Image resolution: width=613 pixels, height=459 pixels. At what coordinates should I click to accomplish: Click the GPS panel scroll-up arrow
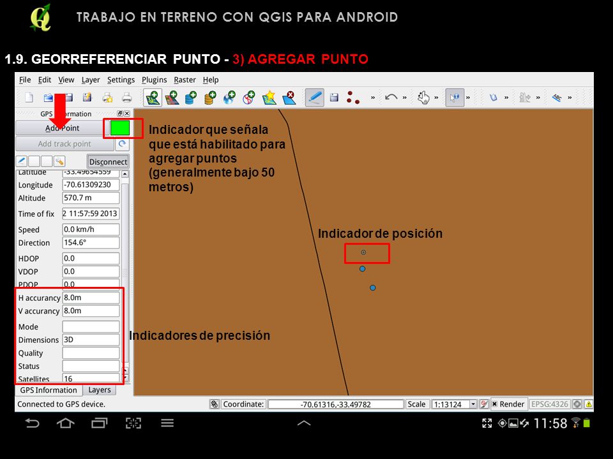[125, 174]
